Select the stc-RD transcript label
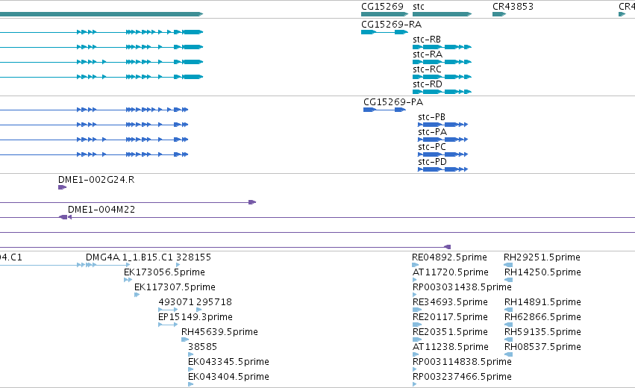Image resolution: width=635 pixels, height=388 pixels. [428, 84]
